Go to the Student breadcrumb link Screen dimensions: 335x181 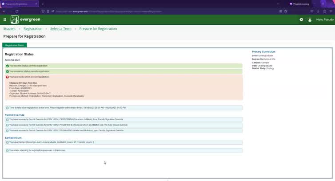point(9,29)
